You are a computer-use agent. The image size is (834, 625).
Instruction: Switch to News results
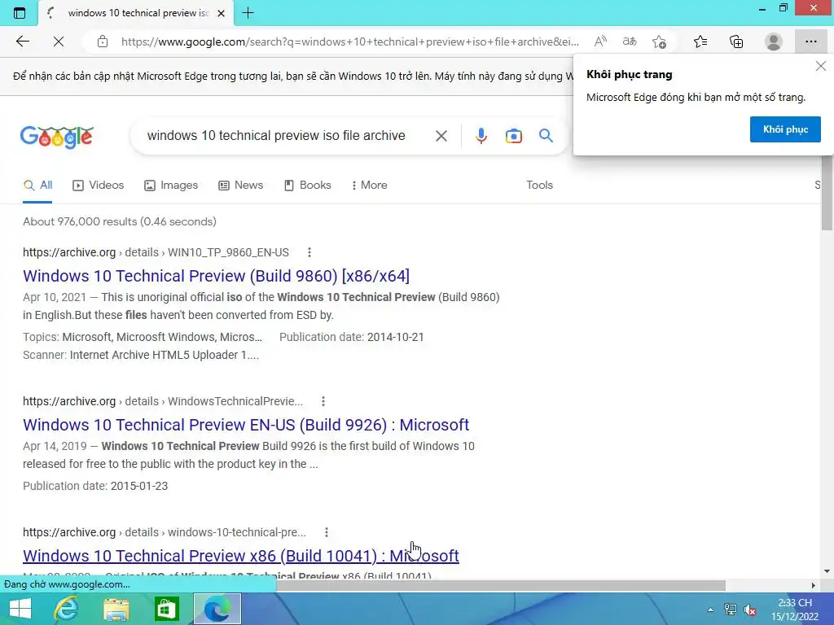click(x=241, y=185)
